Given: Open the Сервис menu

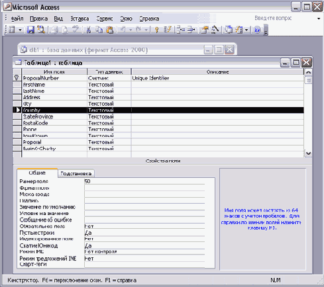Looking at the screenshot, I should tap(105, 19).
